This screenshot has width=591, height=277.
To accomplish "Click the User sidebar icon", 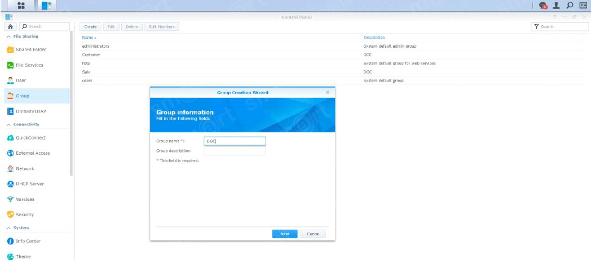I will [x=11, y=81].
